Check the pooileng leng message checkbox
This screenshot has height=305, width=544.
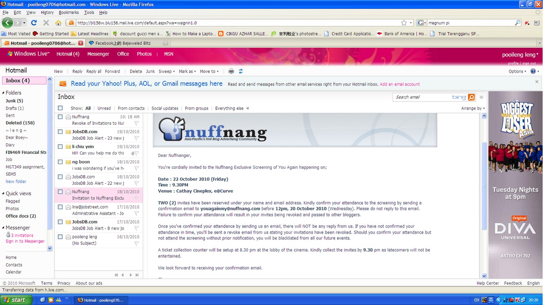pos(60,237)
